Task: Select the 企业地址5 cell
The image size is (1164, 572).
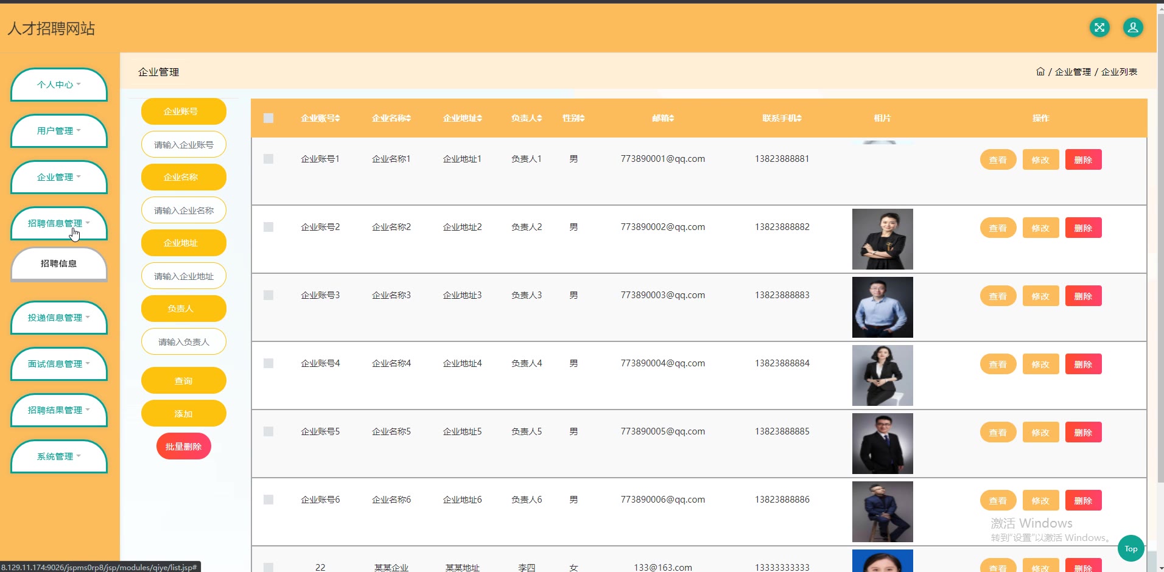Action: pyautogui.click(x=462, y=431)
